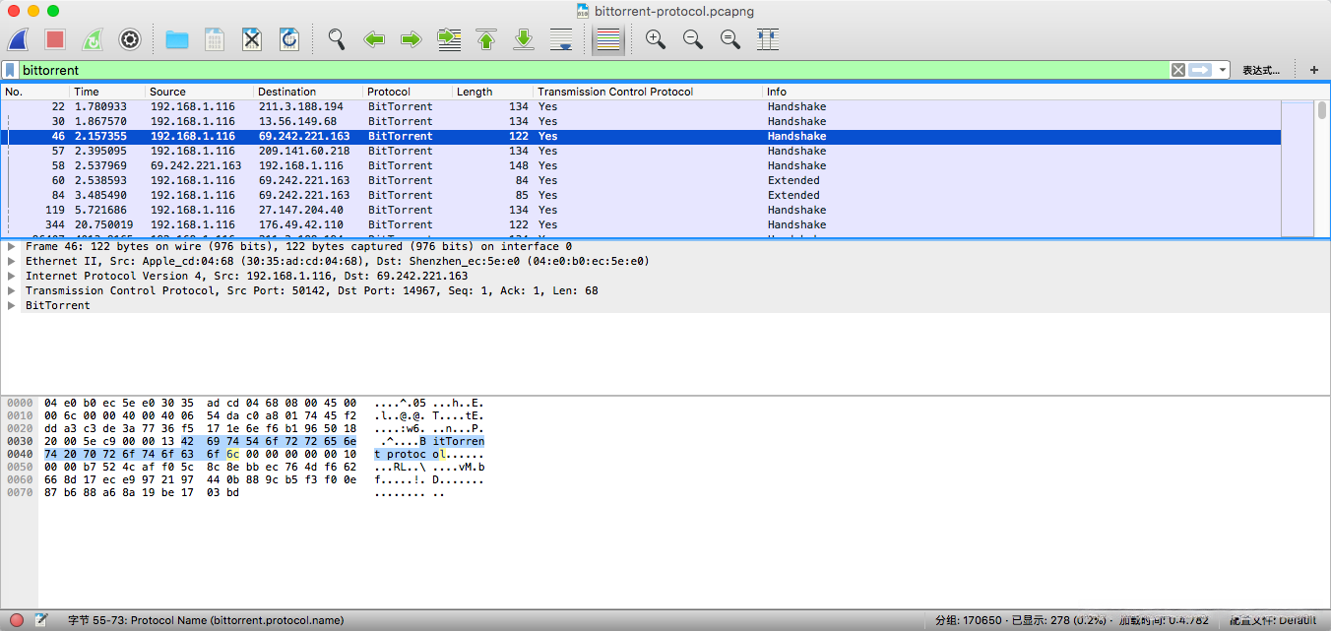Clear the display filter text
The width and height of the screenshot is (1331, 631).
click(1177, 70)
